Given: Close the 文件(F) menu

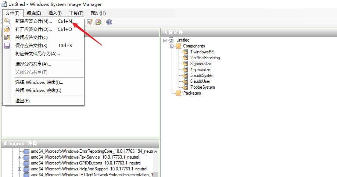Looking at the screenshot, I should point(12,13).
